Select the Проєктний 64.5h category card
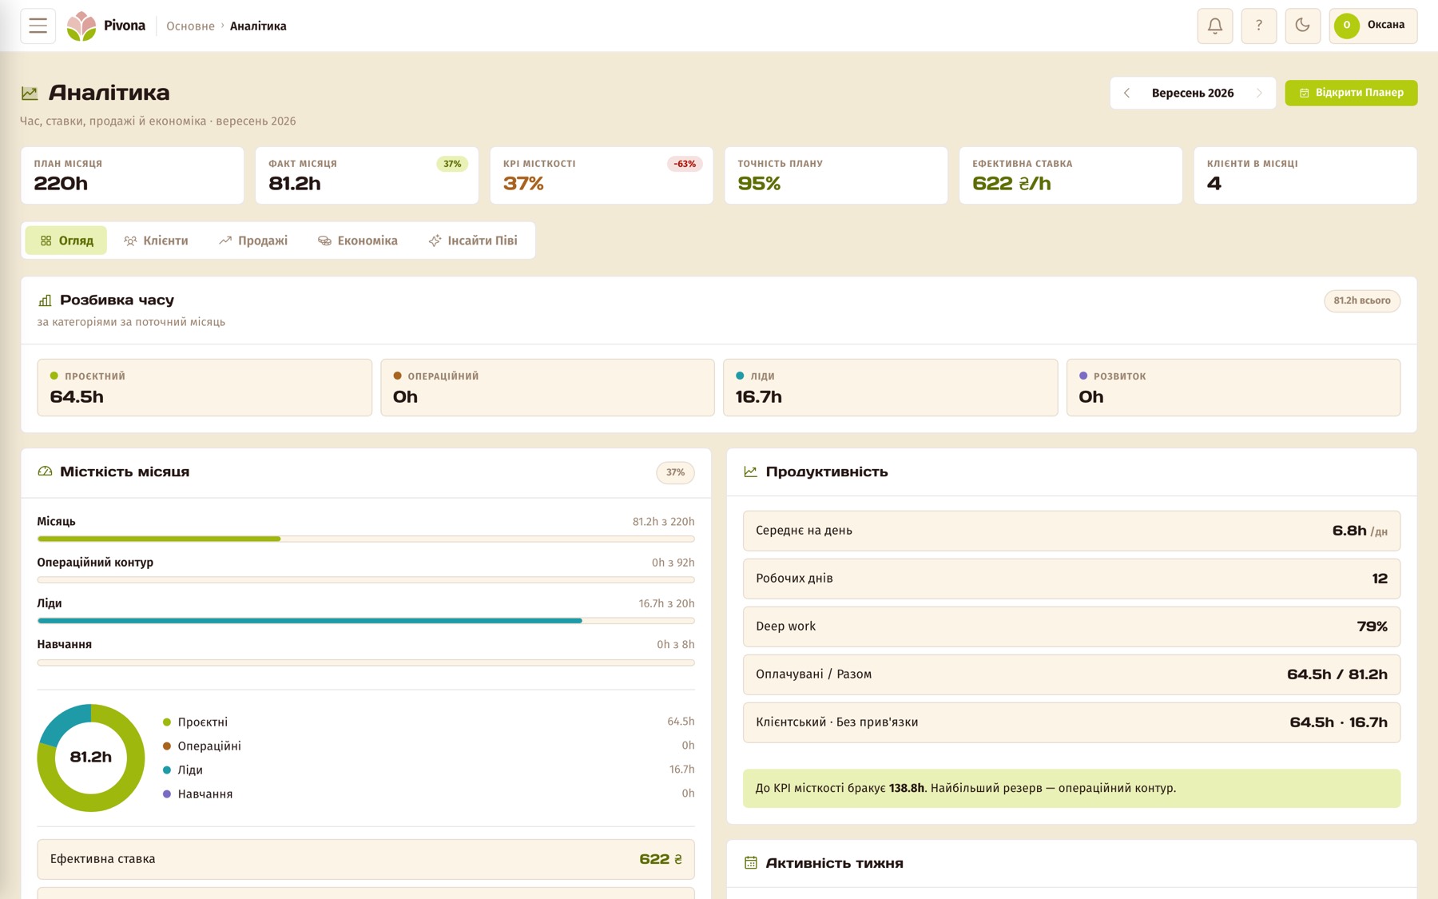 coord(205,388)
